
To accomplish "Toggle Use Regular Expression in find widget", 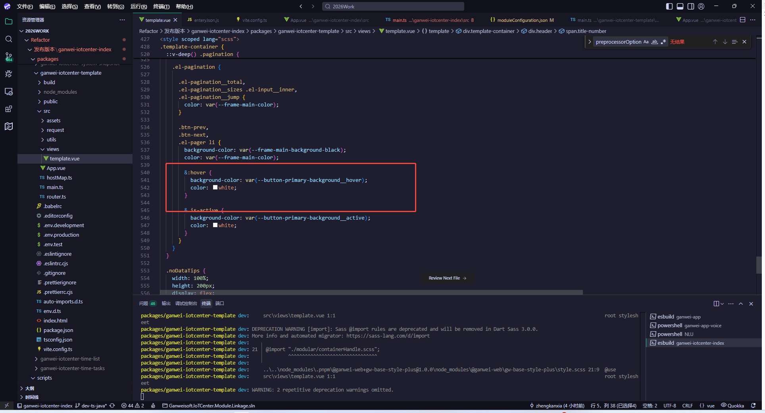I will [663, 42].
